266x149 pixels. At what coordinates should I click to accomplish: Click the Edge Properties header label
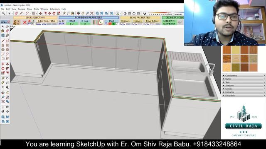pyautogui.click(x=140, y=17)
